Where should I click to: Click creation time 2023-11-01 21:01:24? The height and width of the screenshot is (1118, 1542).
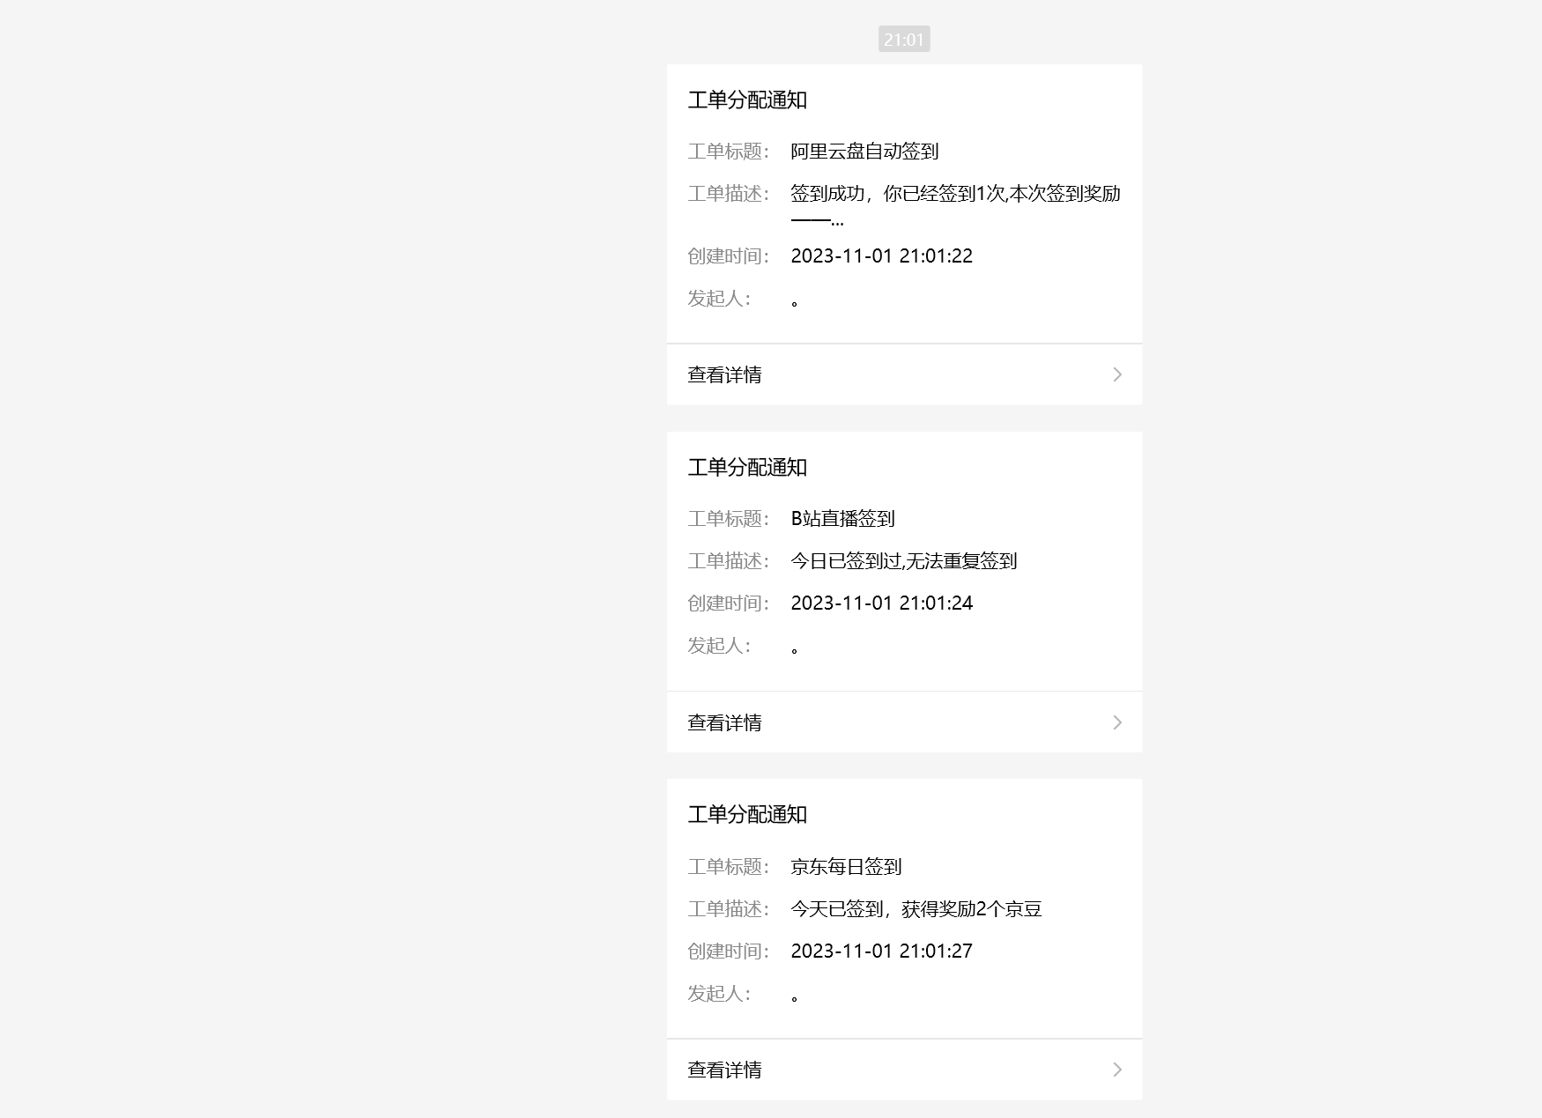tap(881, 603)
